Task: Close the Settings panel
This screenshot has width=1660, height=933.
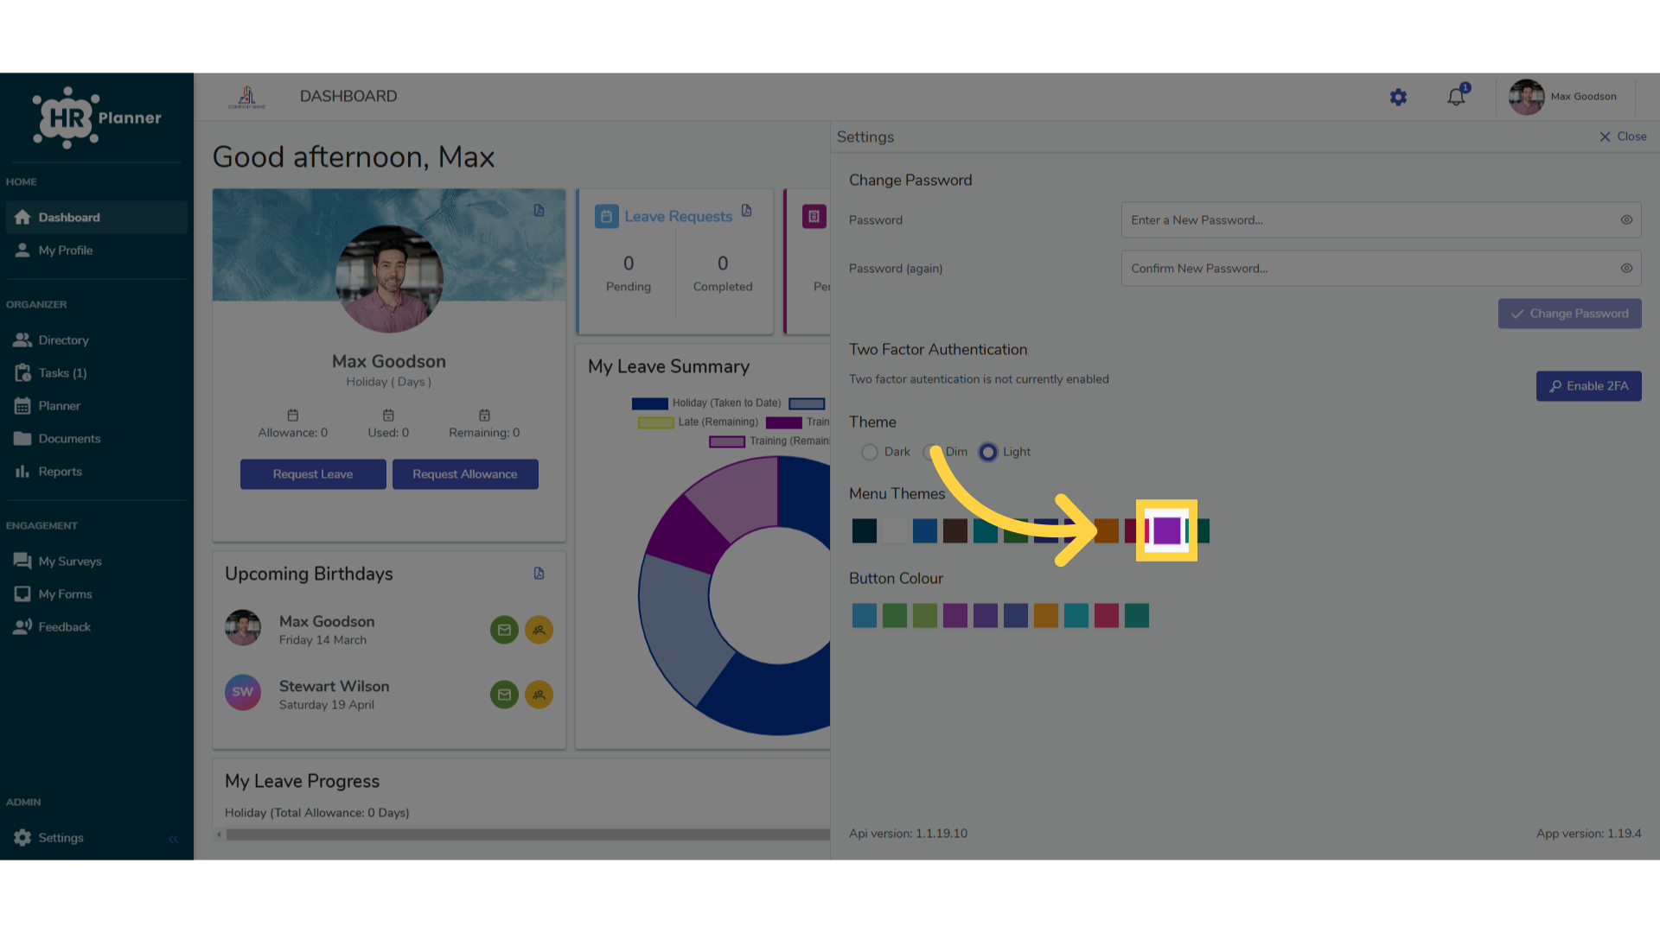Action: pyautogui.click(x=1623, y=136)
